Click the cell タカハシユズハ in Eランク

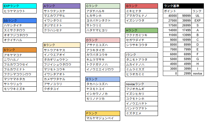103,84
